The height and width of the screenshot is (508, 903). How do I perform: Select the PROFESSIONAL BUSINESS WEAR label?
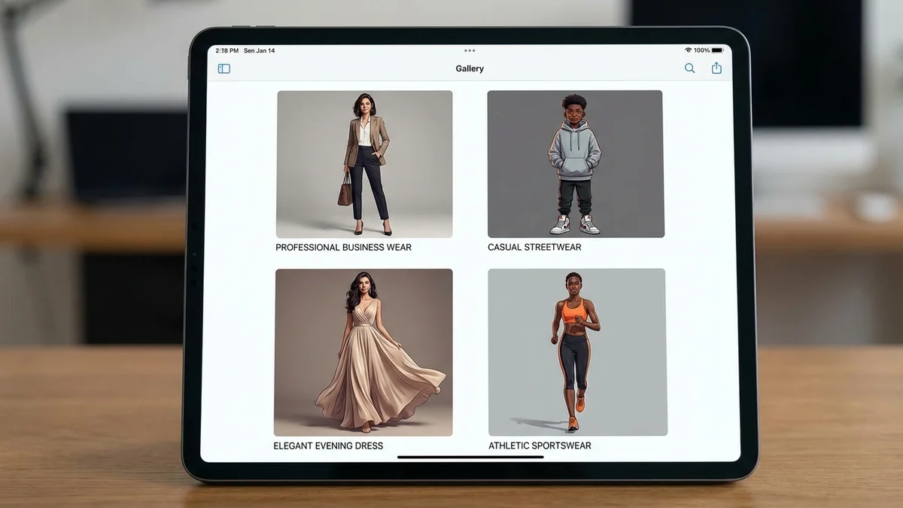point(342,247)
